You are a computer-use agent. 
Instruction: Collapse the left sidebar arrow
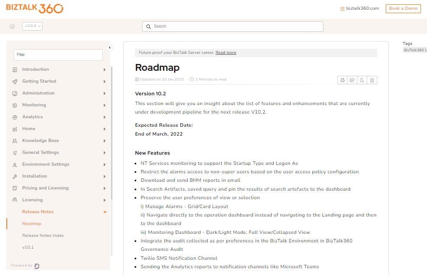click(x=110, y=47)
